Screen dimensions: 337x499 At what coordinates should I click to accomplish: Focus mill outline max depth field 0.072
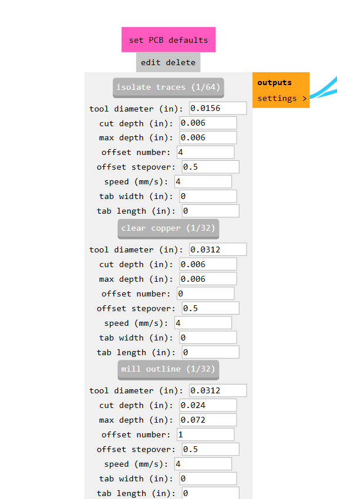(x=208, y=420)
